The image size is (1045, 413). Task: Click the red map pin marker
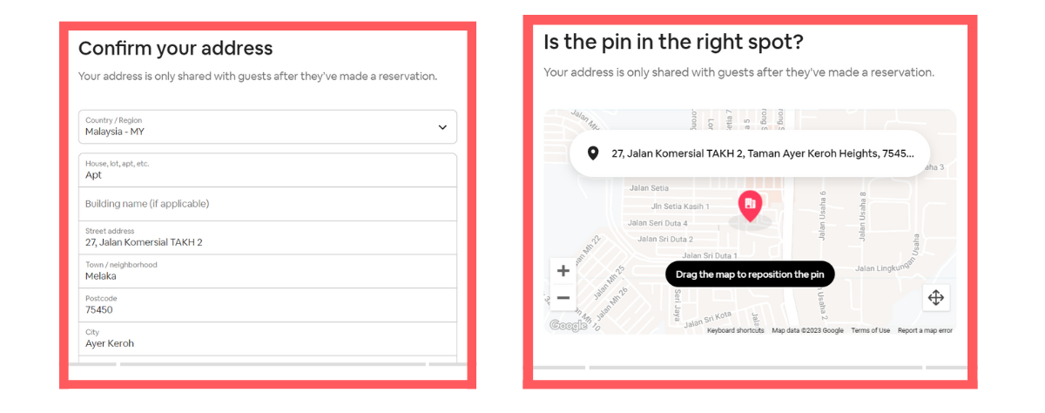750,205
